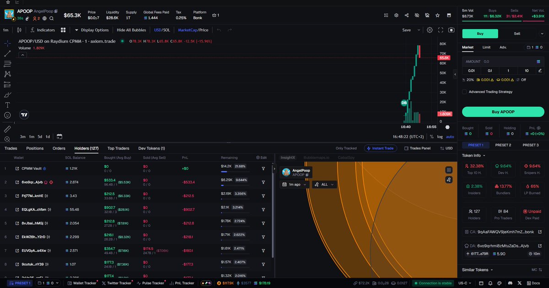Viewport: 549px width, 288px height.
Task: Open the ALL filter dropdown in InsightX
Action: (325, 184)
